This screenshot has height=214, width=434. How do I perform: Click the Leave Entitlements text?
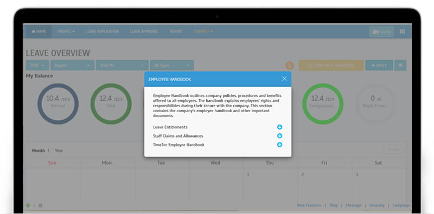(170, 127)
